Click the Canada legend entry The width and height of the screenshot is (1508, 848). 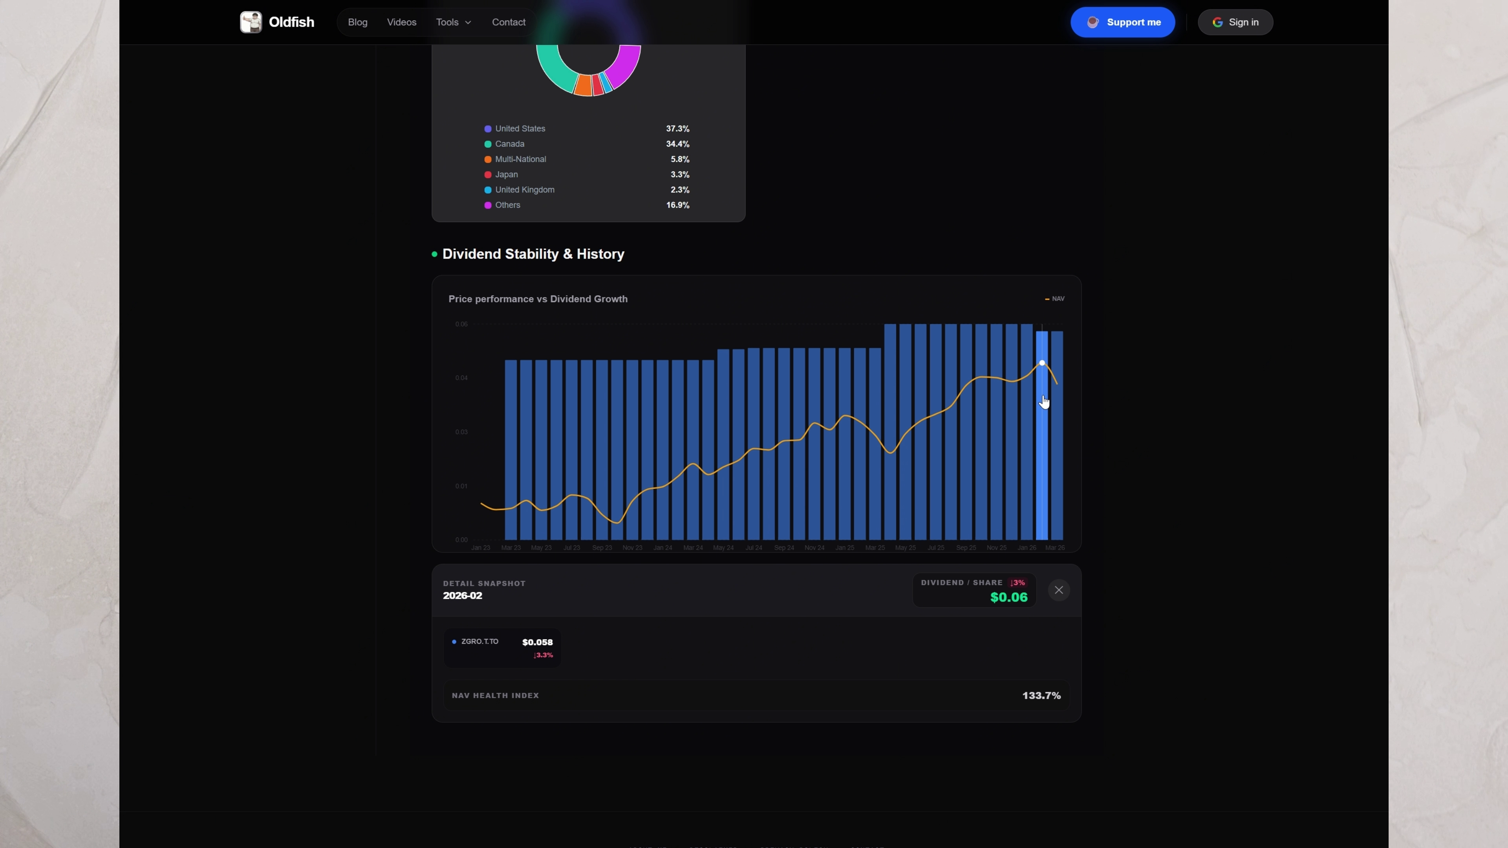tap(509, 144)
